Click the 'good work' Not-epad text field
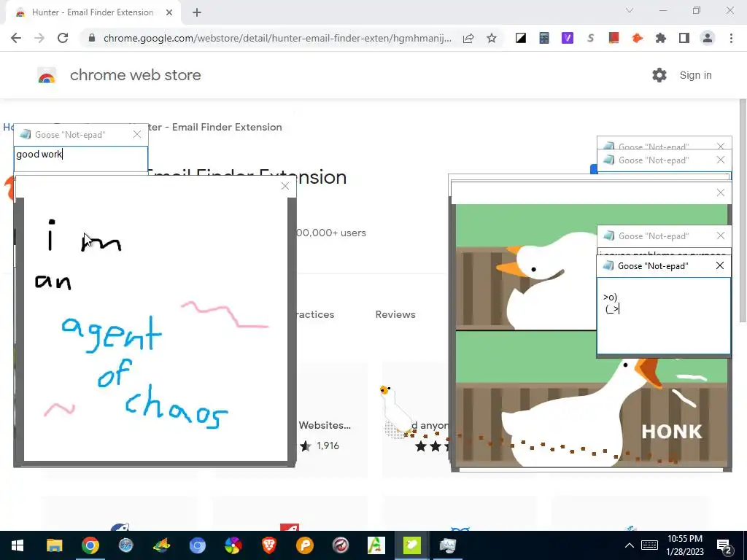The height and width of the screenshot is (560, 747). coord(81,158)
